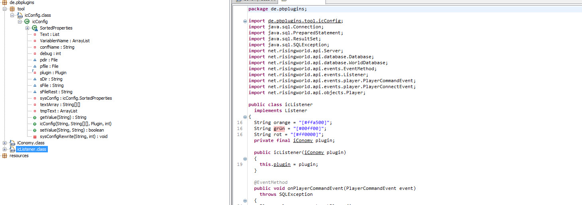Select the icListener.class tree item

[x=32, y=149]
